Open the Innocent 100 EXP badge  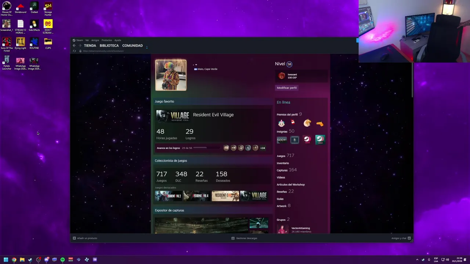(x=301, y=76)
